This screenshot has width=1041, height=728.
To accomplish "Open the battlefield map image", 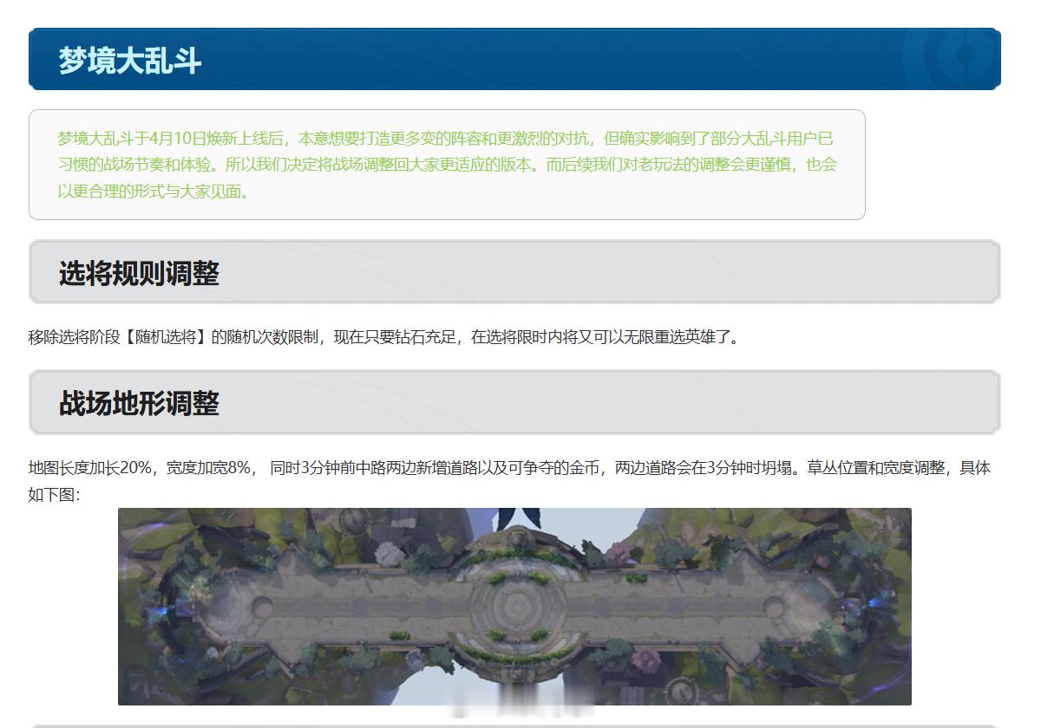I will click(514, 607).
